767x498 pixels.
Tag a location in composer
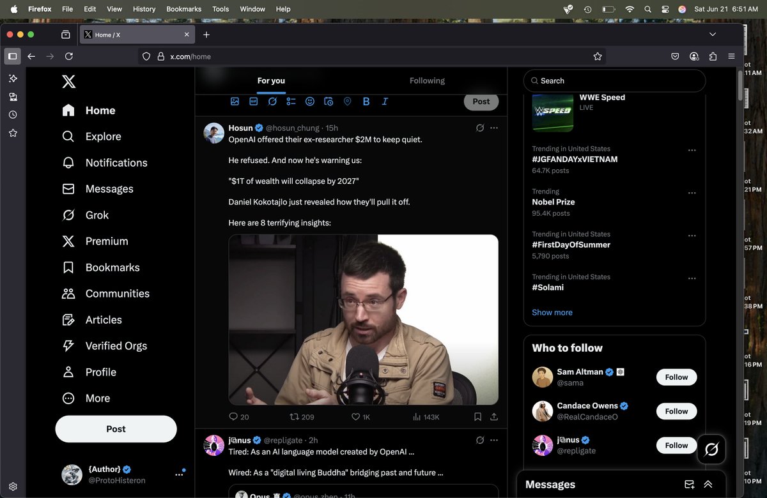click(x=348, y=102)
